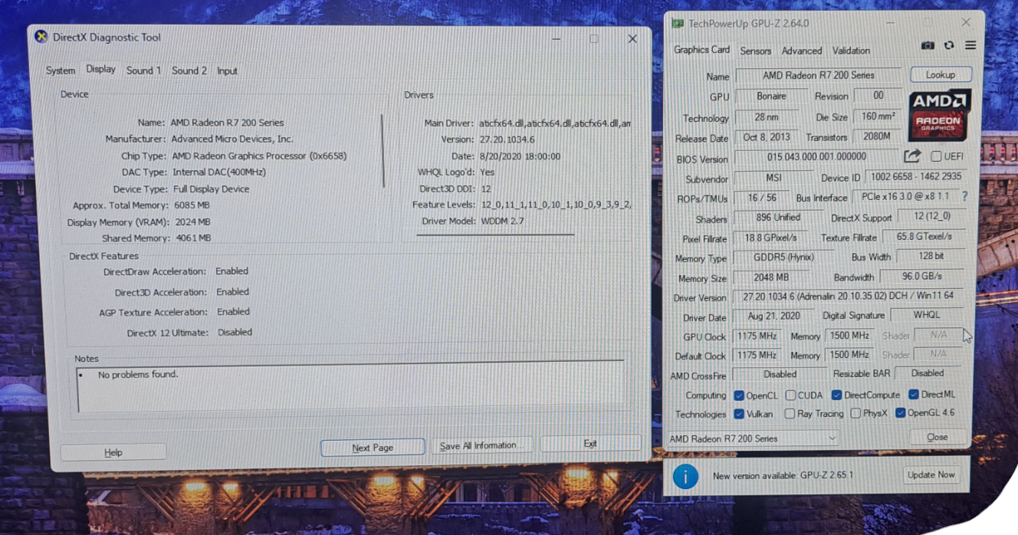Close the DirectX Diagnostic Tool window
This screenshot has width=1018, height=535.
(632, 38)
